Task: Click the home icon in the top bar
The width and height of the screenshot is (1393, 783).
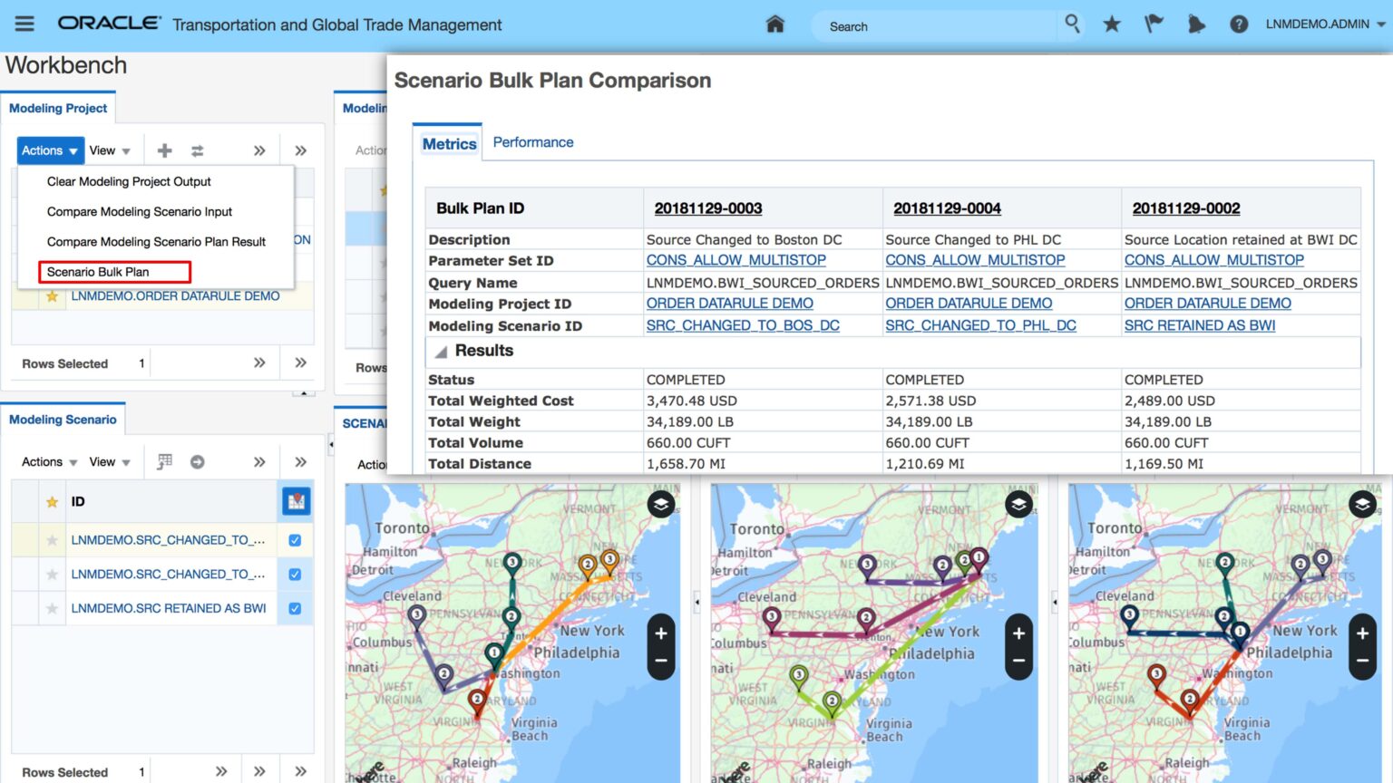Action: 774,25
